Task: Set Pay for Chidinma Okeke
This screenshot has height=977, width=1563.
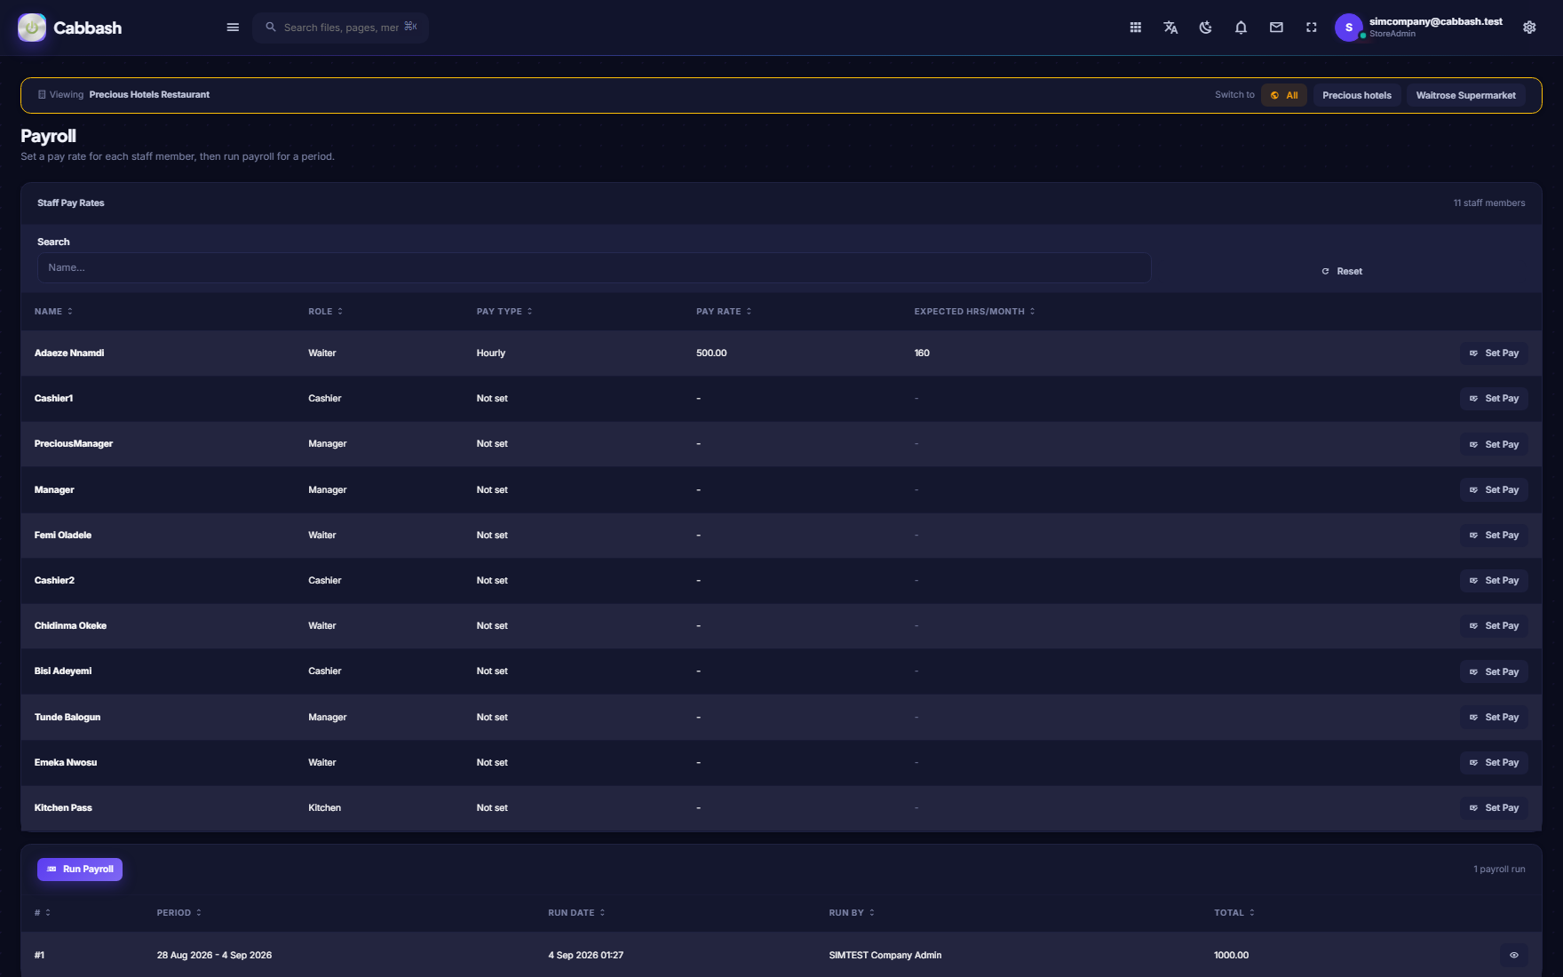Action: (x=1494, y=626)
